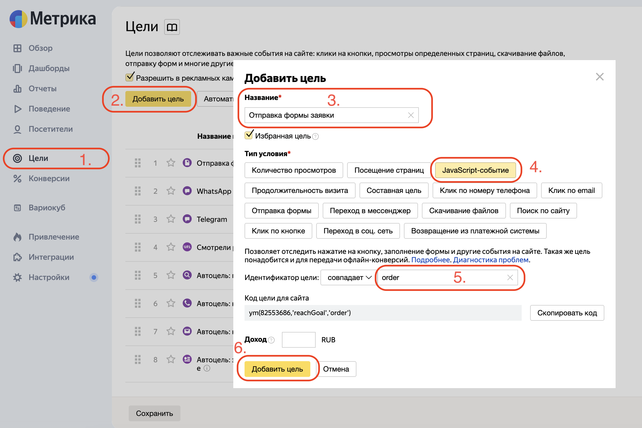The width and height of the screenshot is (642, 428).
Task: Toggle favorite star on goal row 6
Action: click(x=171, y=303)
